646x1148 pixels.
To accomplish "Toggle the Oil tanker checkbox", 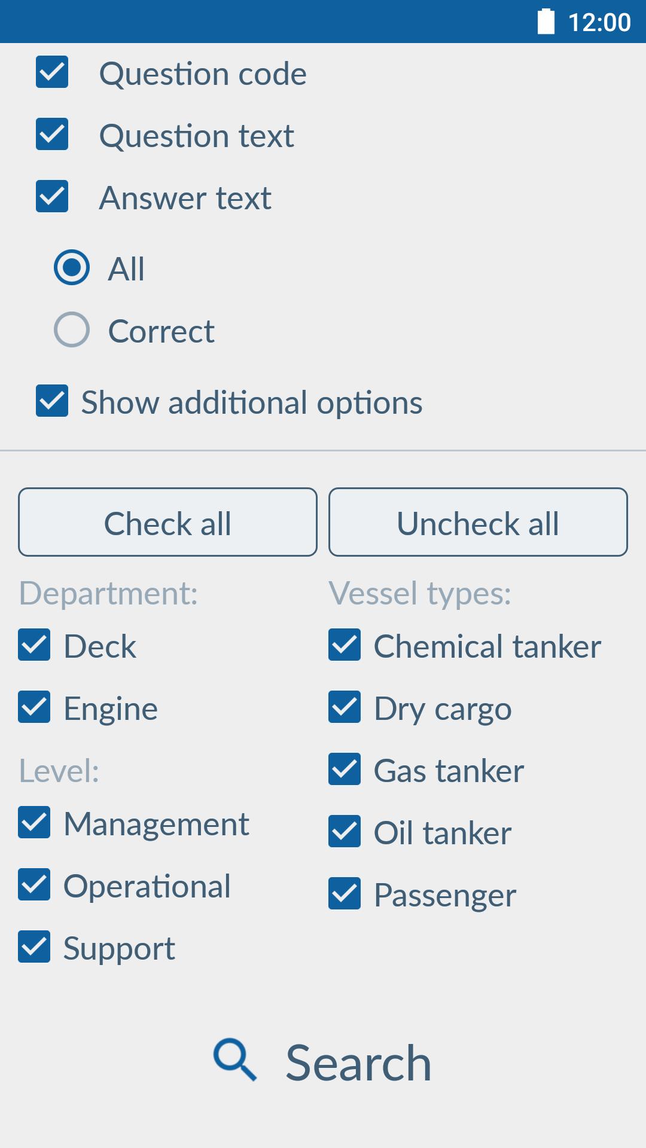I will [x=345, y=832].
